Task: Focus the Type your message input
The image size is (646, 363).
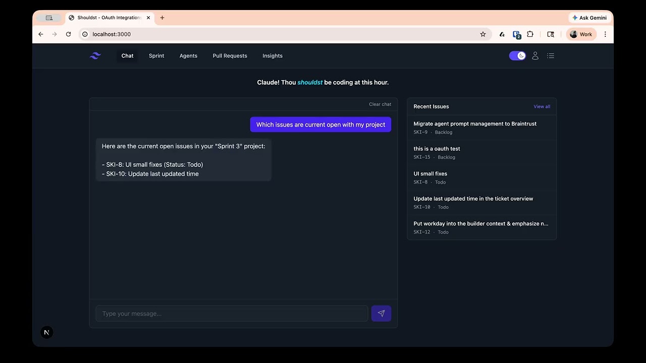Action: click(x=232, y=314)
